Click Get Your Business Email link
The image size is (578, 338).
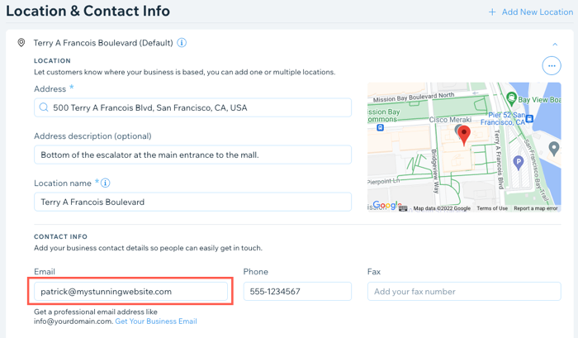click(156, 321)
